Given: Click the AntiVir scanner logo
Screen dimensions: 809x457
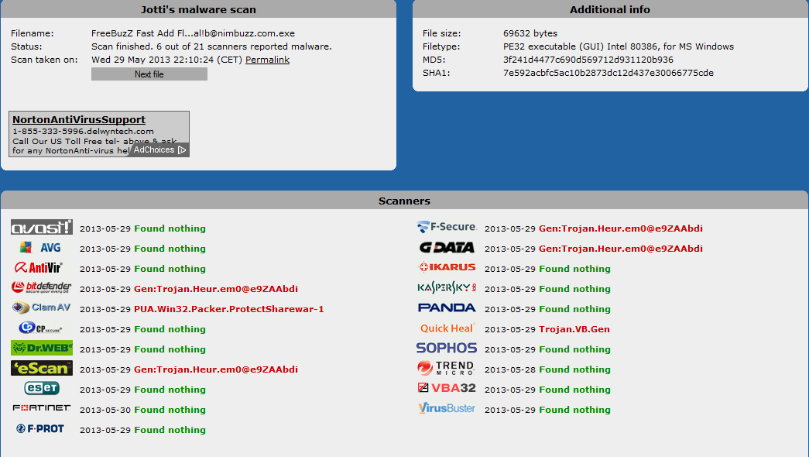Looking at the screenshot, I should pos(39,267).
